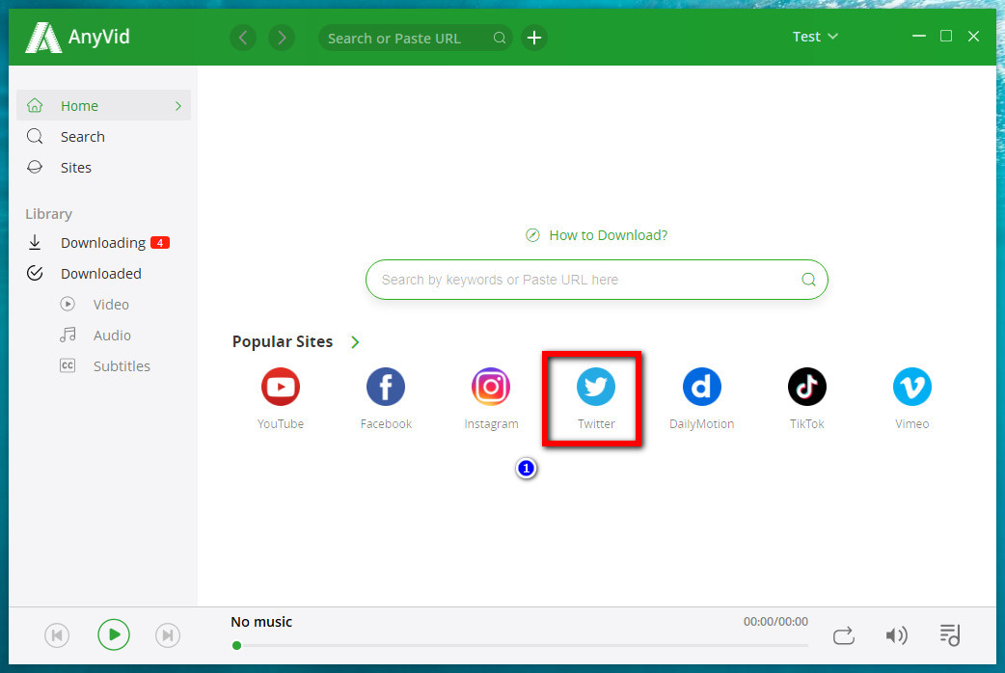Screen dimensions: 1005x673
Task: Open the Instagram popular site icon
Action: coord(491,387)
